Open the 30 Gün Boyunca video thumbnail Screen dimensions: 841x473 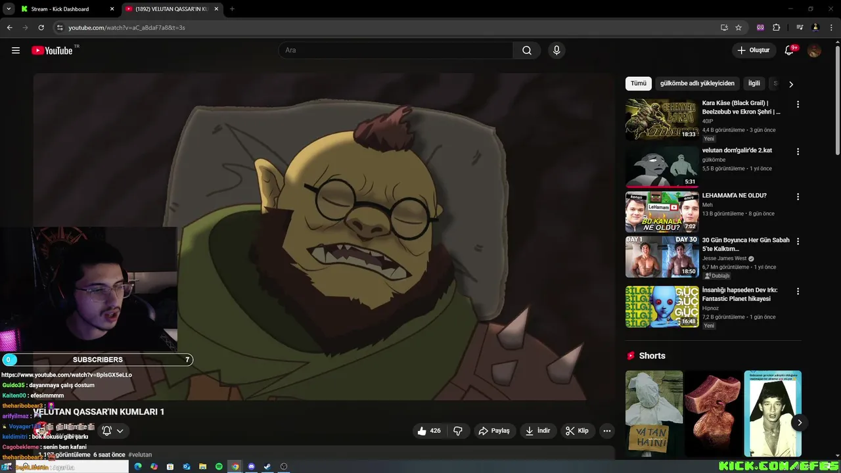click(x=662, y=256)
